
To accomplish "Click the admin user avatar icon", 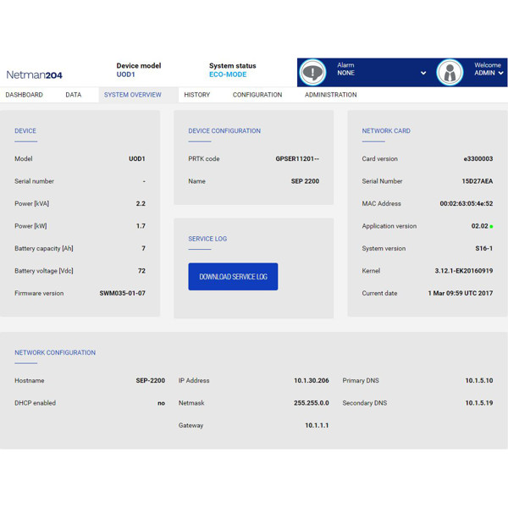I will tap(450, 72).
